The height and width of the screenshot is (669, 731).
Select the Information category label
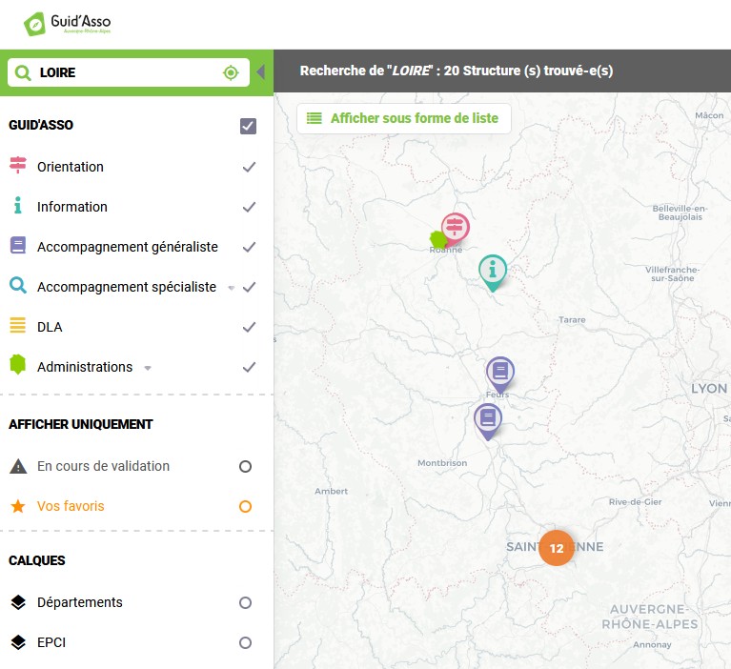pos(72,207)
